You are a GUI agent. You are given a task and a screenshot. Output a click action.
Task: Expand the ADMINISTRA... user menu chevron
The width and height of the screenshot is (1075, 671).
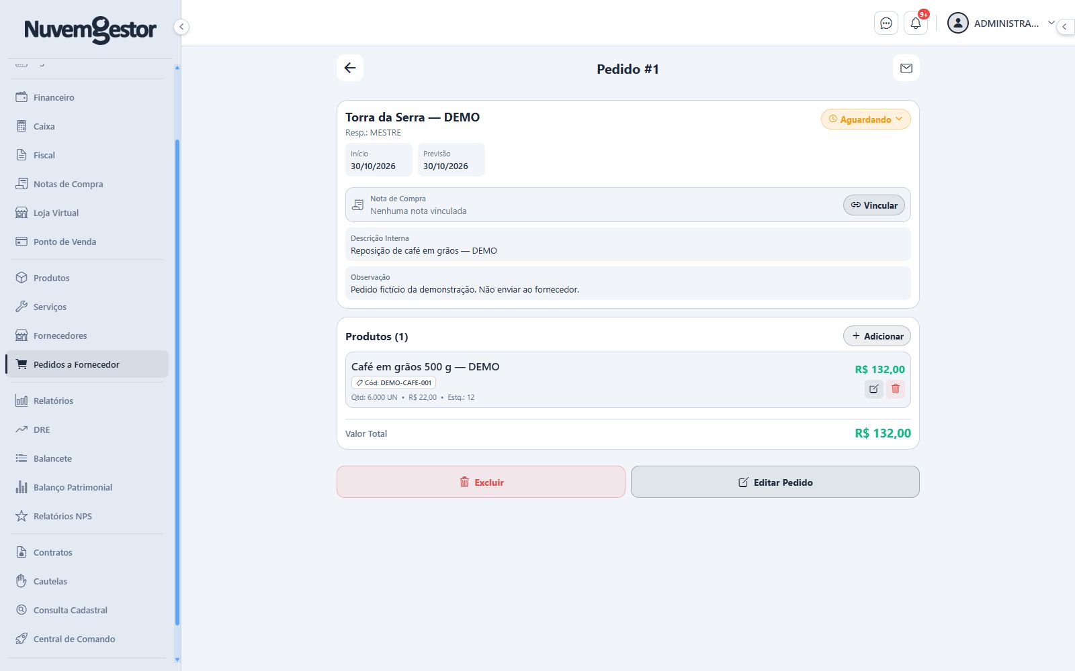tap(1051, 23)
